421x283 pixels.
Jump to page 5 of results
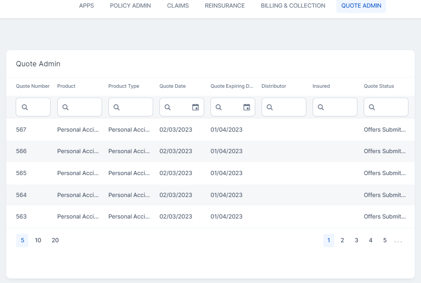pyautogui.click(x=385, y=240)
